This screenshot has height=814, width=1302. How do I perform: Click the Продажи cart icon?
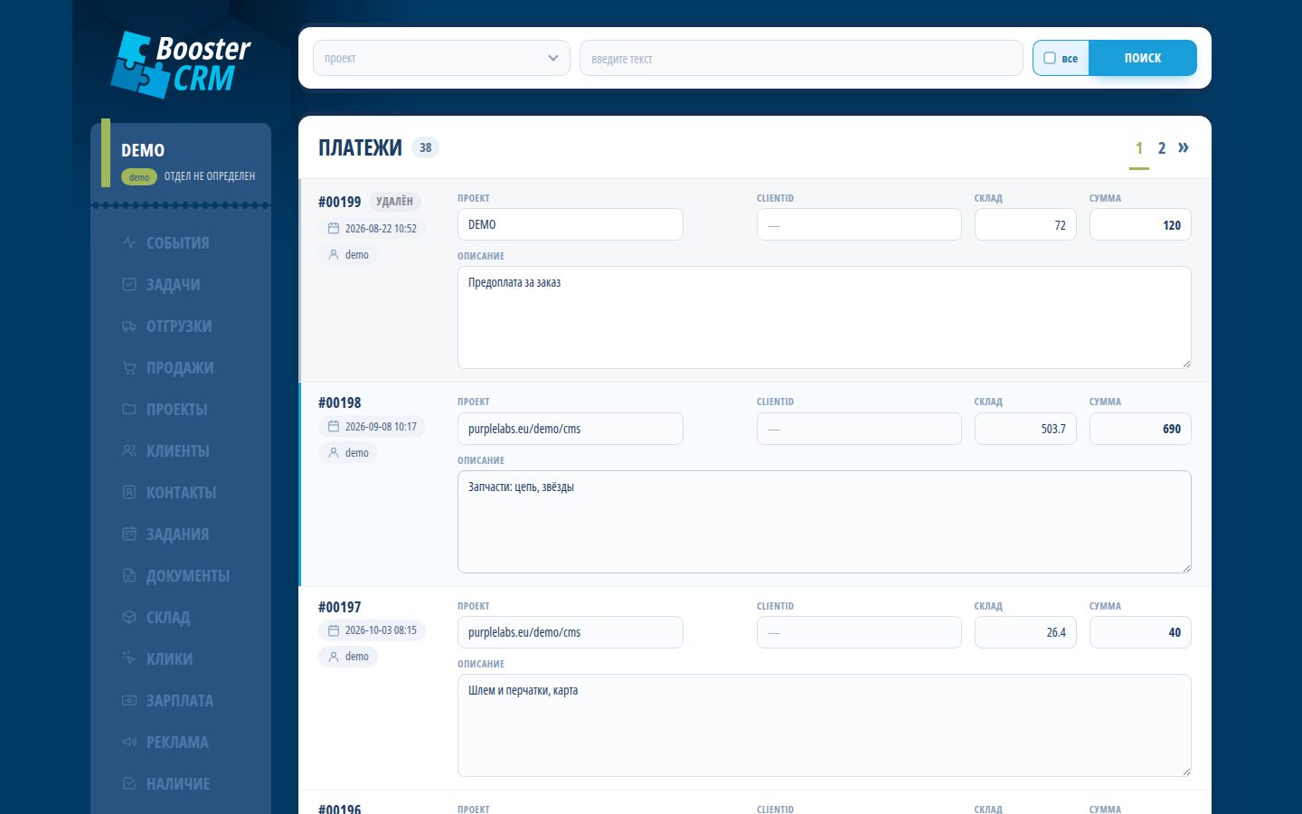129,367
